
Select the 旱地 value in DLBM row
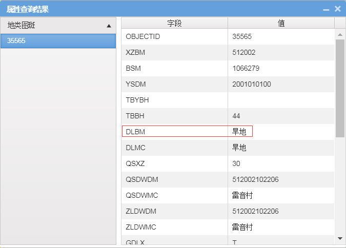281,132
